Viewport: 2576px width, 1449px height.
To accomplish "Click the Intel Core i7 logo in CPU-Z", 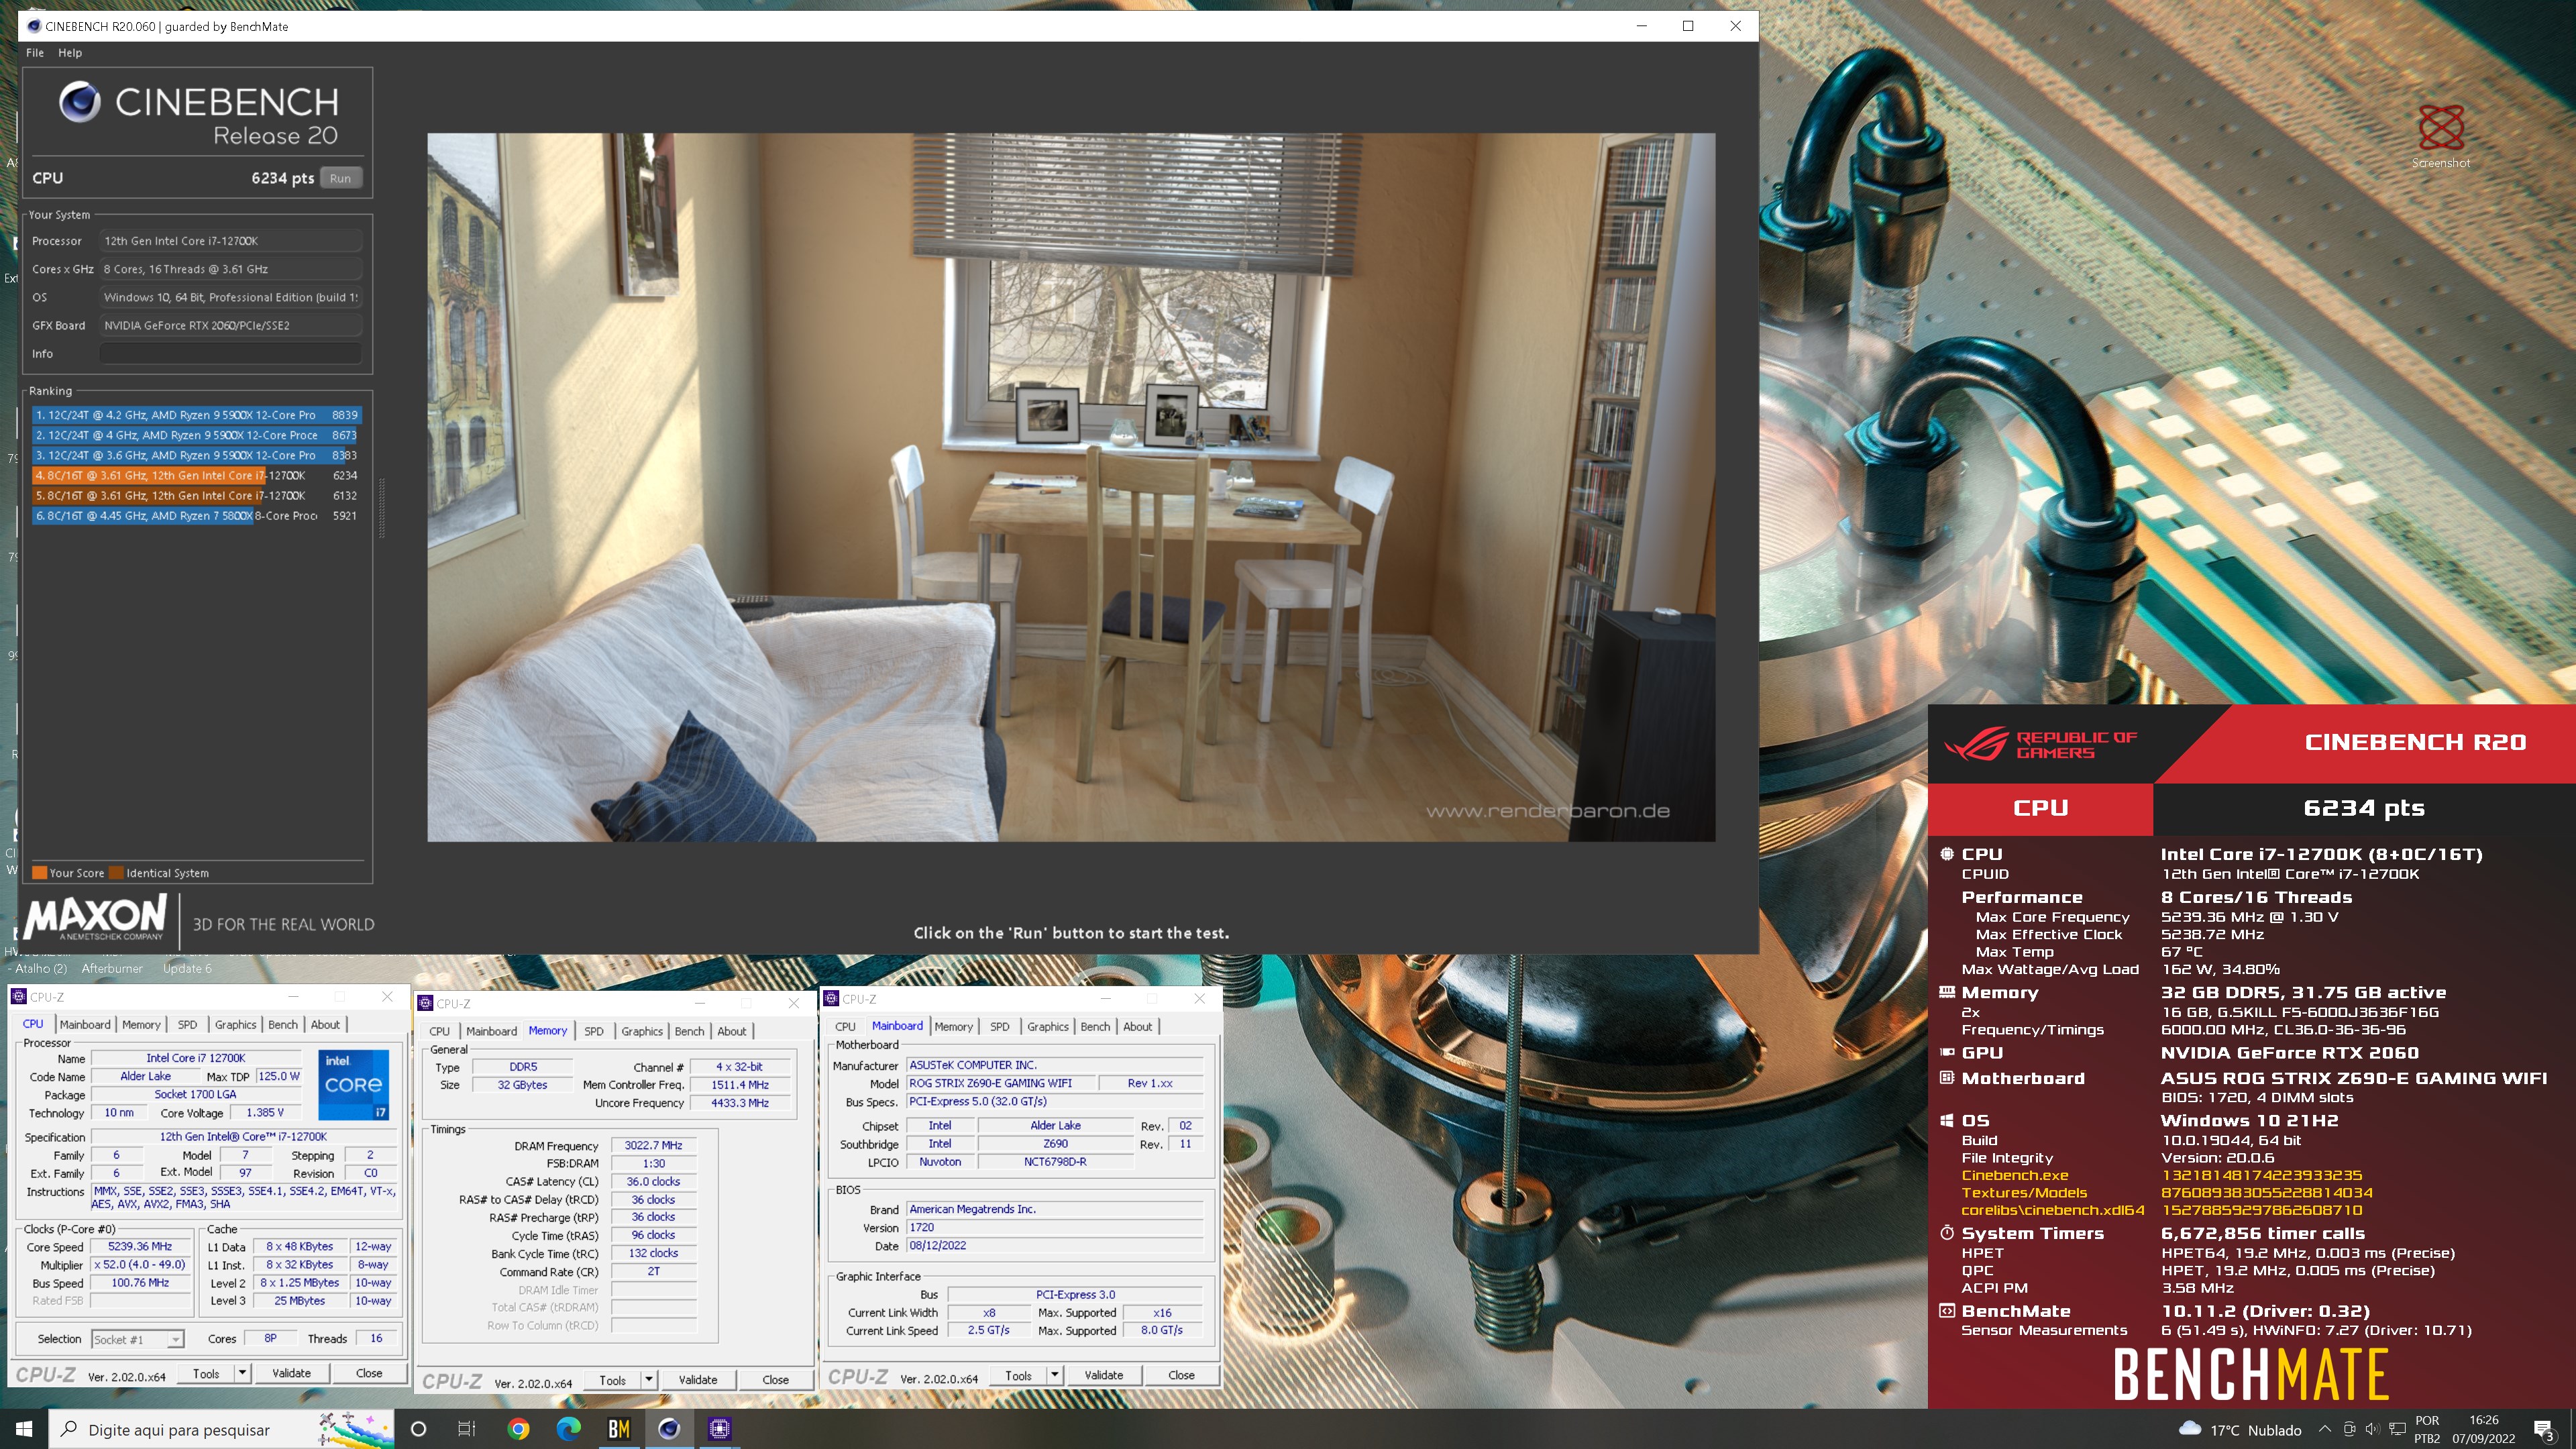I will 353,1085.
